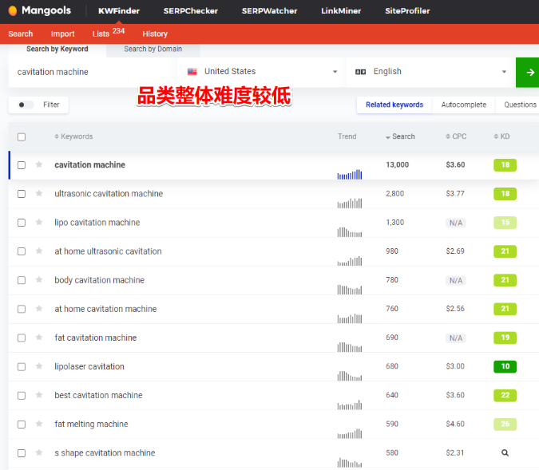View trend chart for 'ultrasonic cavitation machine'
This screenshot has height=470, width=539.
coord(349,203)
